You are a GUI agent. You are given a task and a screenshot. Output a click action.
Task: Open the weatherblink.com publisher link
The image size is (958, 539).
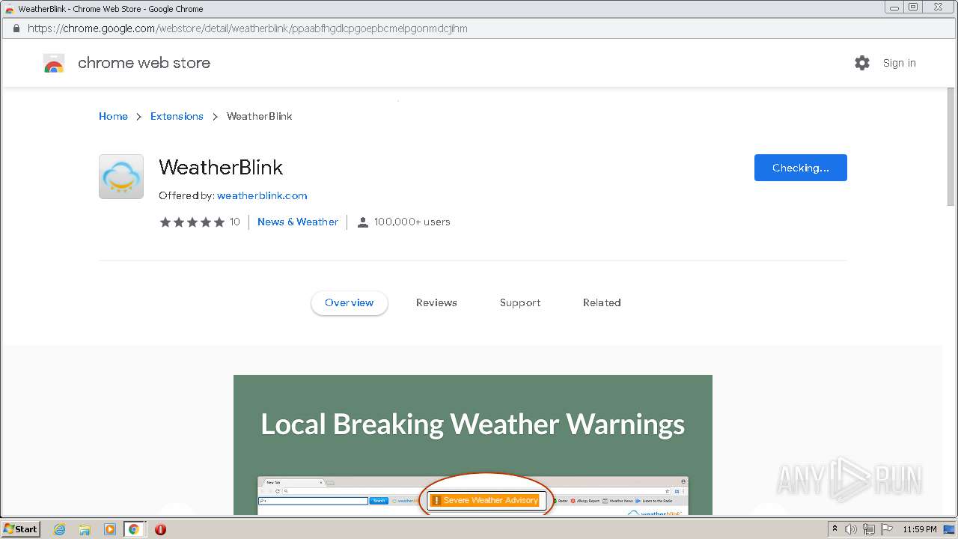(262, 195)
